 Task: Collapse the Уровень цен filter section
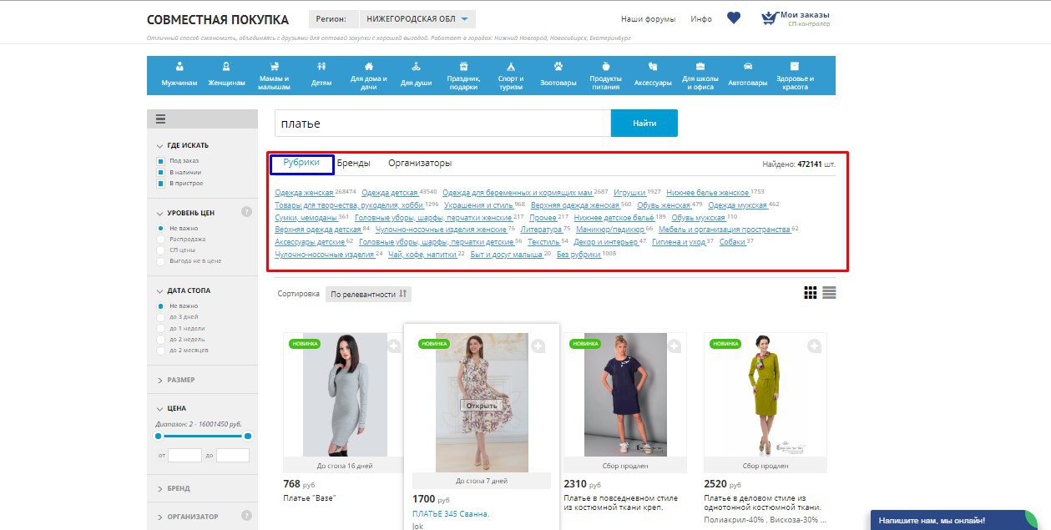coord(184,212)
